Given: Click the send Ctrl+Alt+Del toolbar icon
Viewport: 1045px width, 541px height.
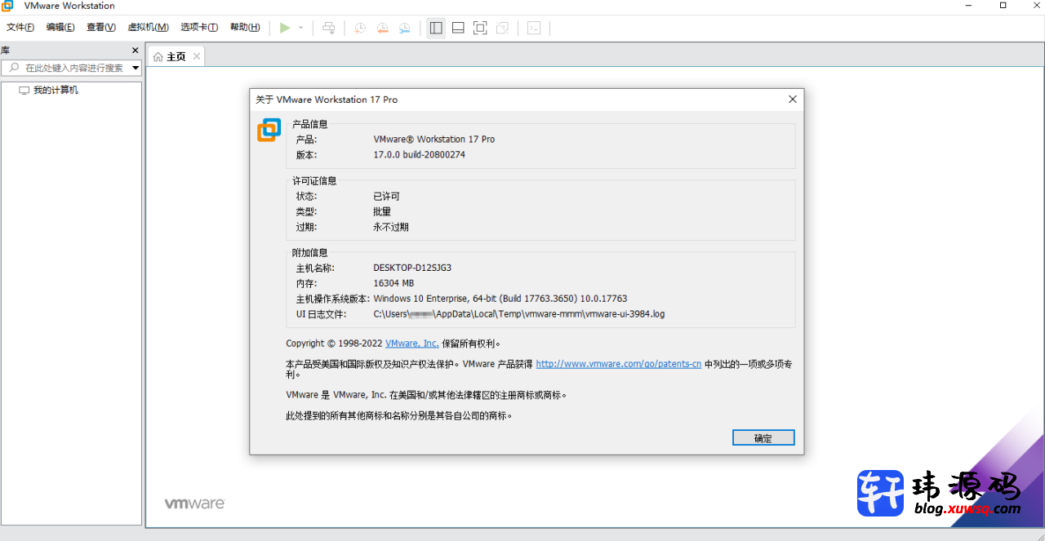Looking at the screenshot, I should click(329, 28).
